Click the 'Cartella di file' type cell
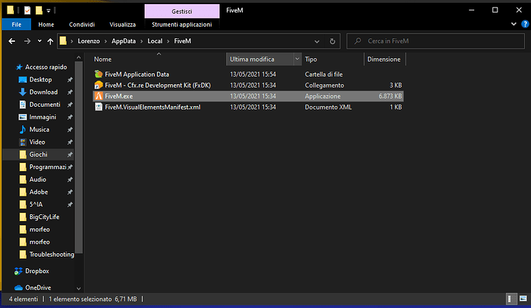The image size is (531, 308). click(x=324, y=74)
